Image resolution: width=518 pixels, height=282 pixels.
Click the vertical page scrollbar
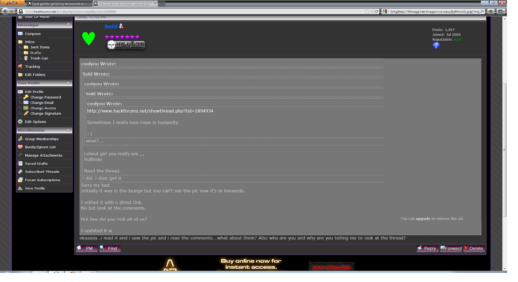pyautogui.click(x=505, y=150)
